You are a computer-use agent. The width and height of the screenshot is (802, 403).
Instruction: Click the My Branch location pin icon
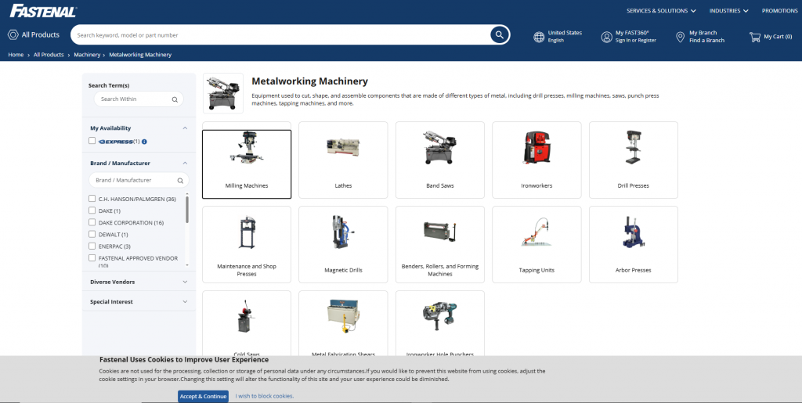click(681, 37)
